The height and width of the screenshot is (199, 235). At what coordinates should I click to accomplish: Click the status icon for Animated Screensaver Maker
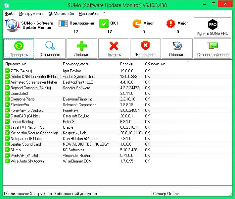(x=7, y=82)
